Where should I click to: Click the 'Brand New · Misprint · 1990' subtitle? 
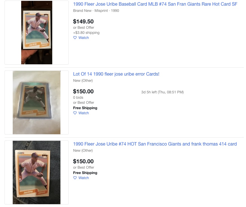click(96, 11)
